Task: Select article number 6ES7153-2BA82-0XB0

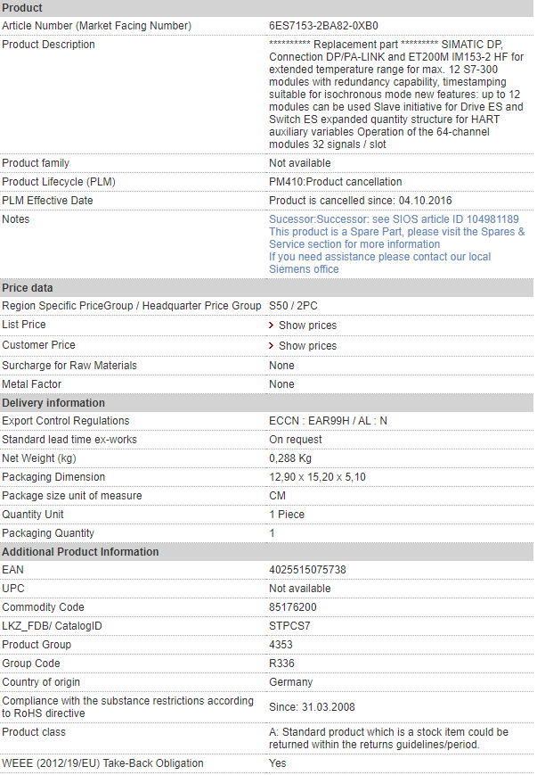Action: 323,26
